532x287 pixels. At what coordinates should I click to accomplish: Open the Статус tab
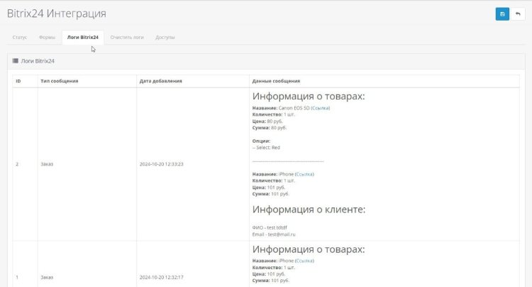[20, 37]
